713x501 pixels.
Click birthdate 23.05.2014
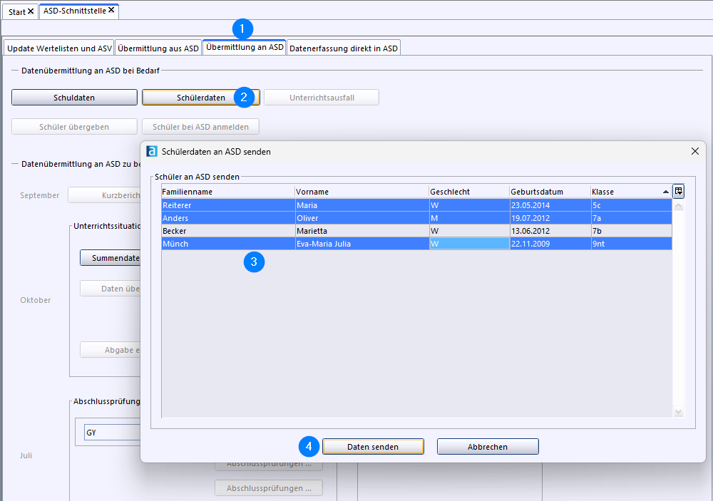(530, 205)
